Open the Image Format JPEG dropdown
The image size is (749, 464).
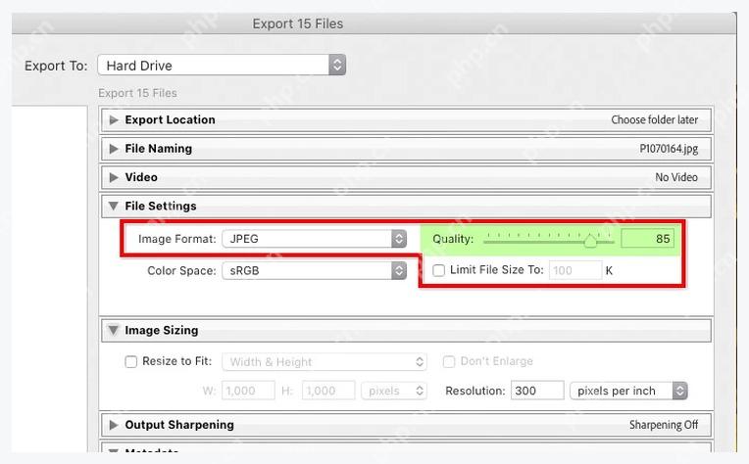(315, 239)
